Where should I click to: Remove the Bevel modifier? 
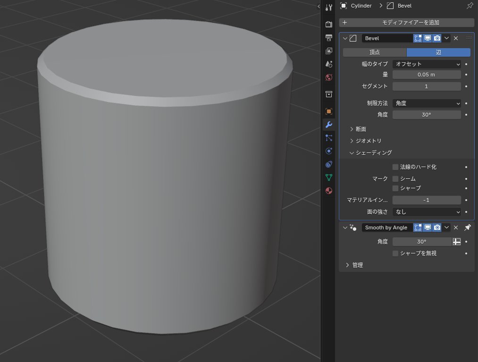[456, 38]
